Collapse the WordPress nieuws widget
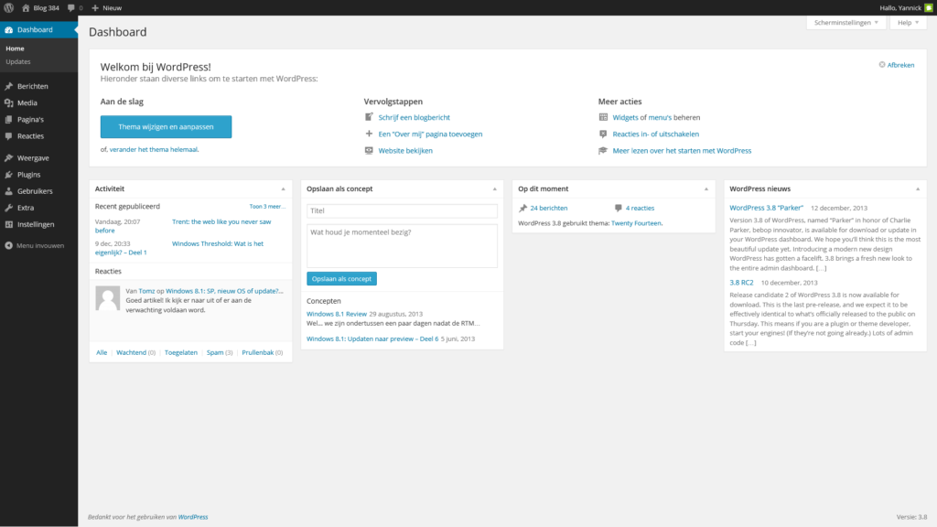The height and width of the screenshot is (527, 937). pos(918,188)
